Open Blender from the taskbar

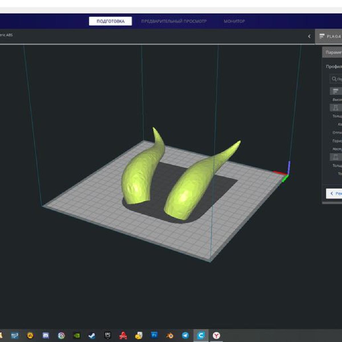170,335
